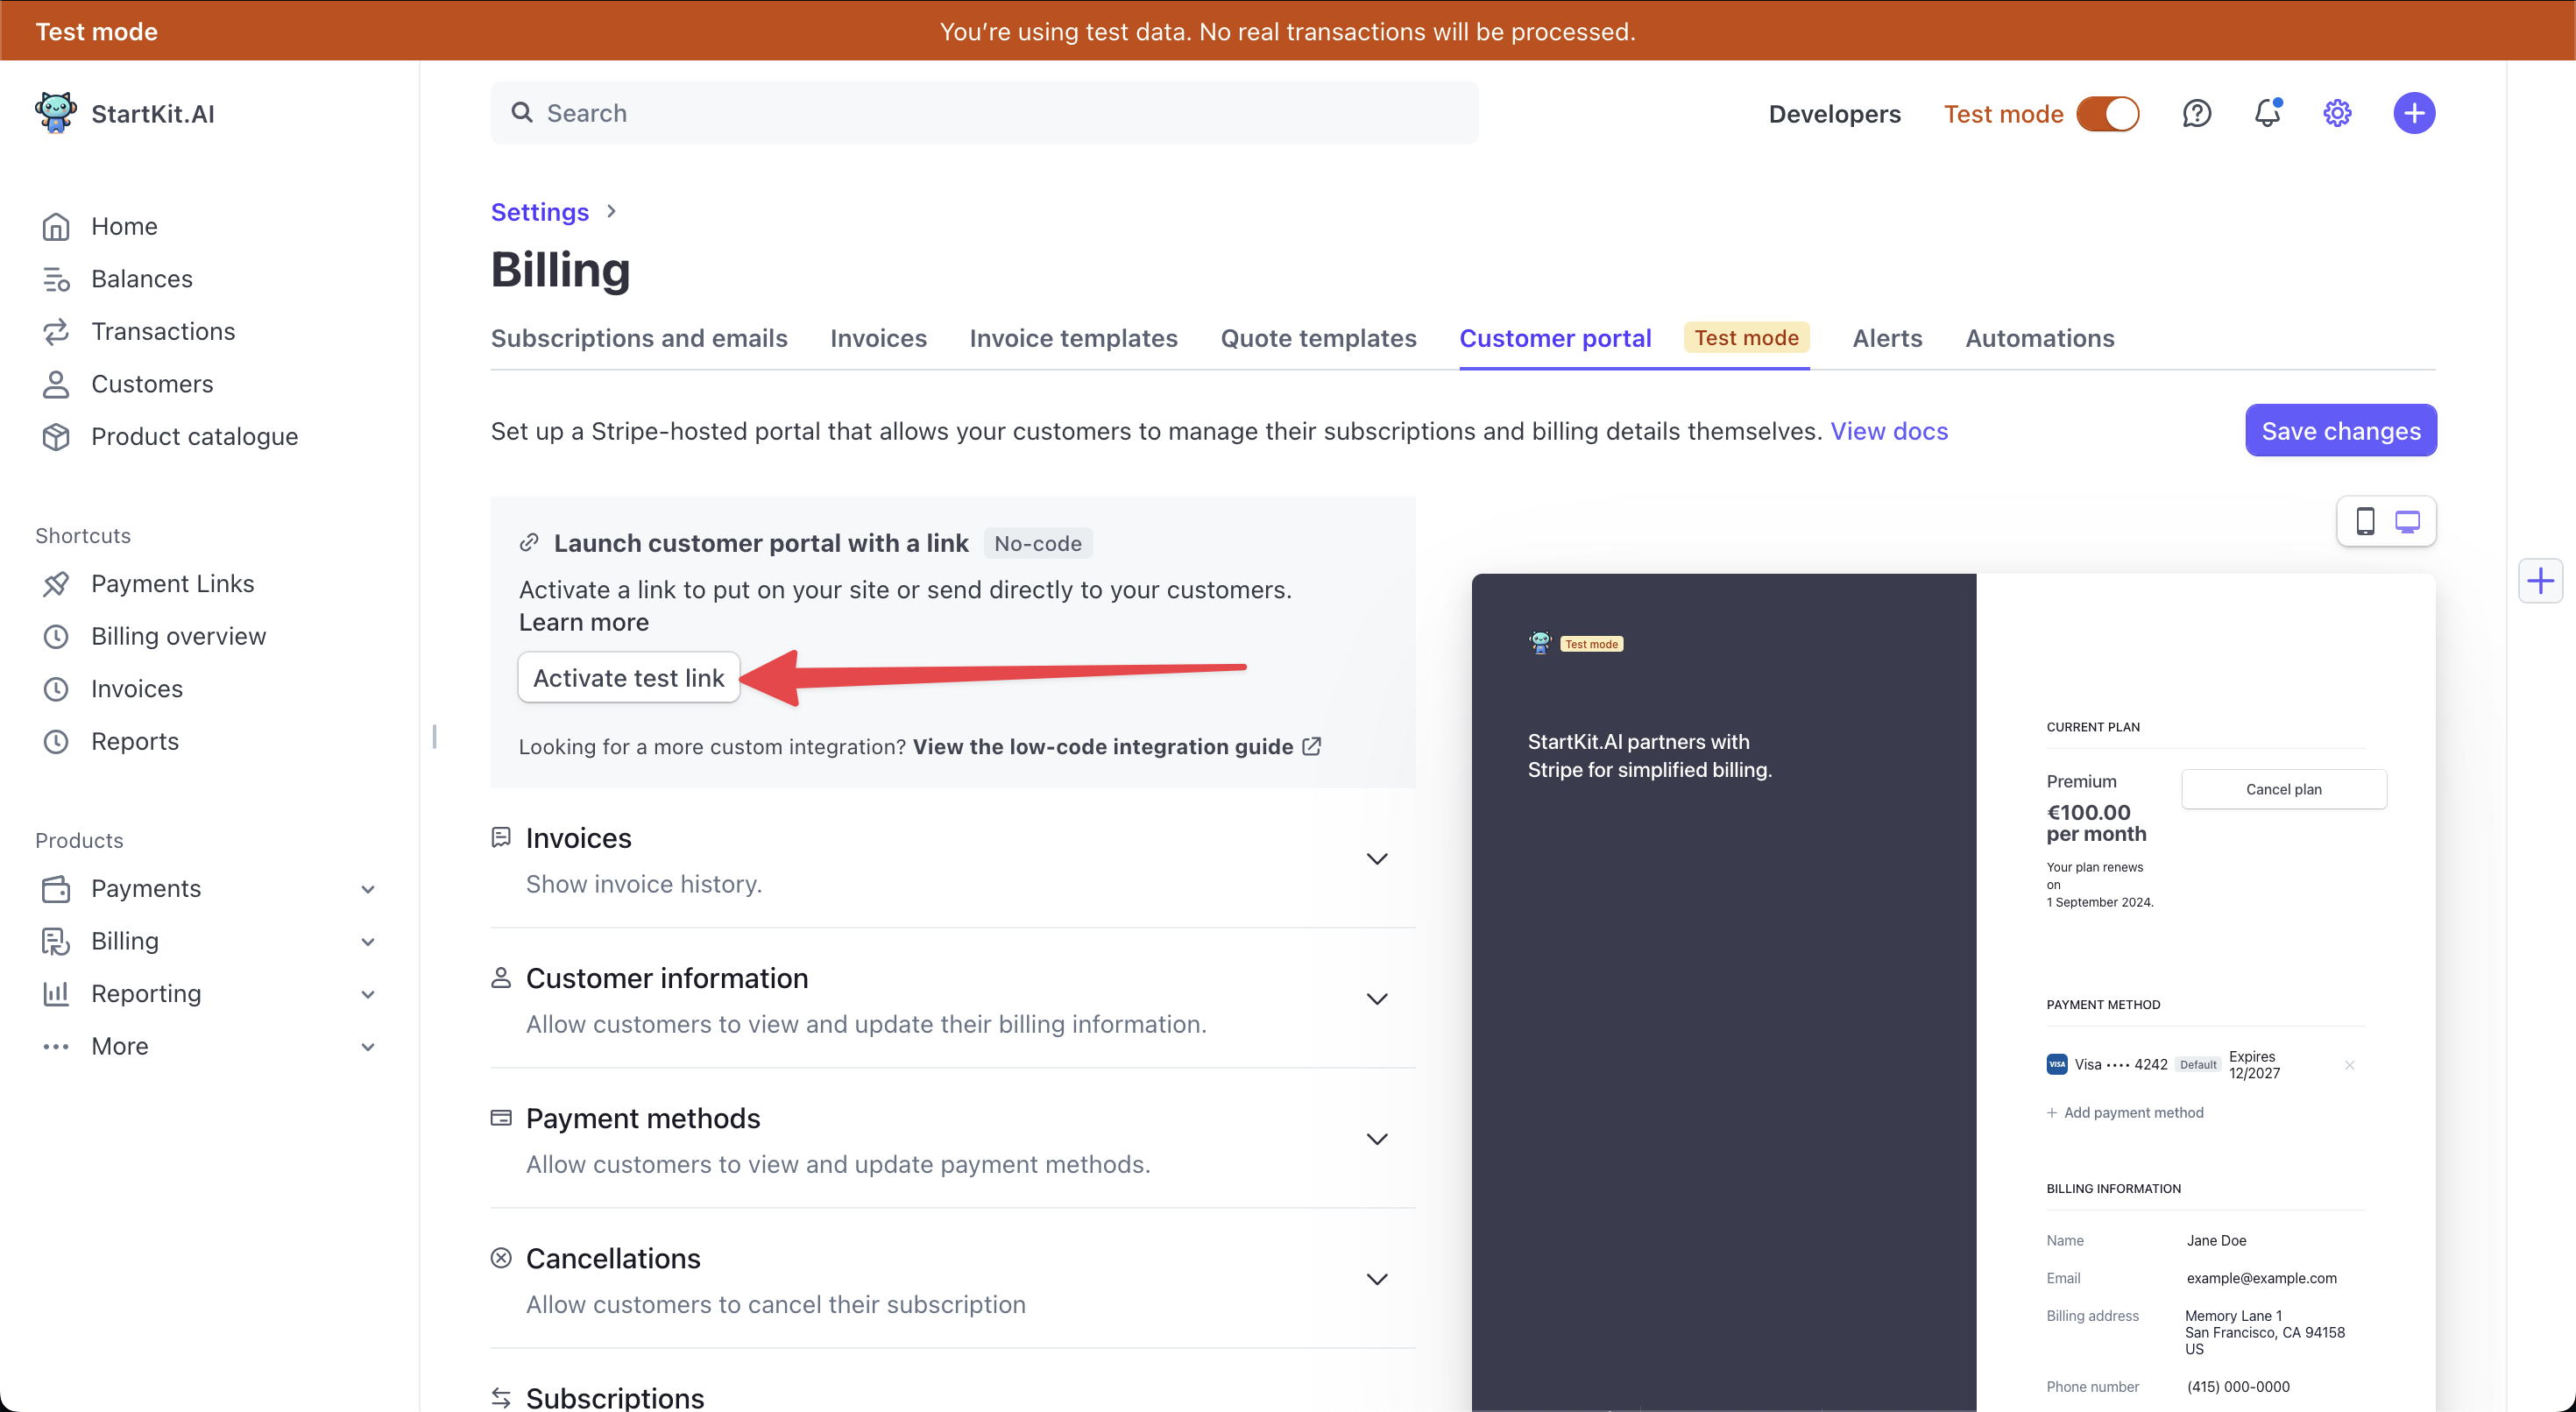
Task: Click the Developers button in header
Action: point(1835,111)
